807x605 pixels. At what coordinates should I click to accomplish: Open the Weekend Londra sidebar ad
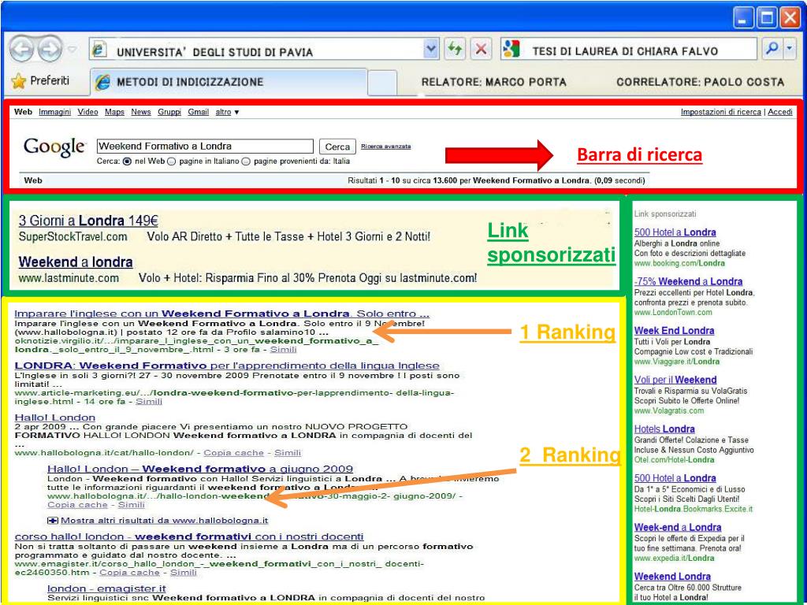(672, 576)
